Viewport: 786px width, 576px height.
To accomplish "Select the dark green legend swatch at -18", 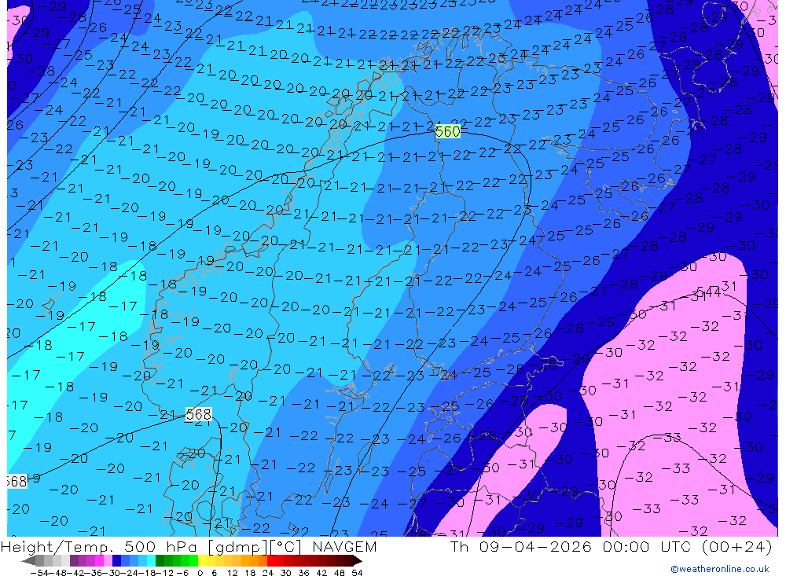I will pyautogui.click(x=160, y=561).
